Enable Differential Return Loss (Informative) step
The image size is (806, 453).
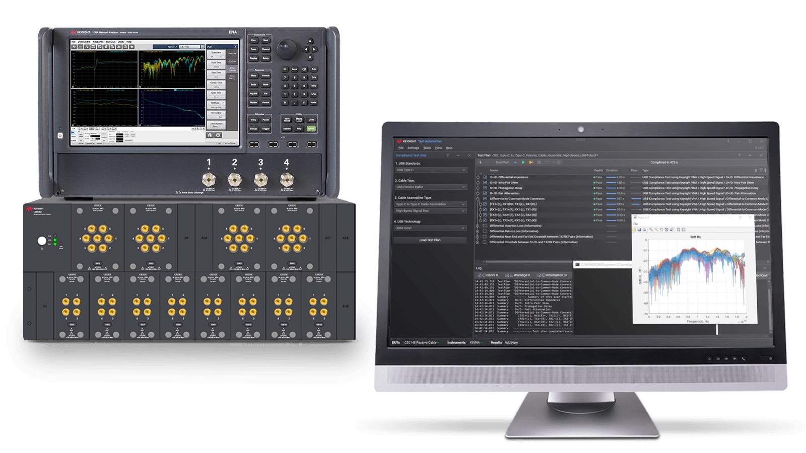click(485, 231)
